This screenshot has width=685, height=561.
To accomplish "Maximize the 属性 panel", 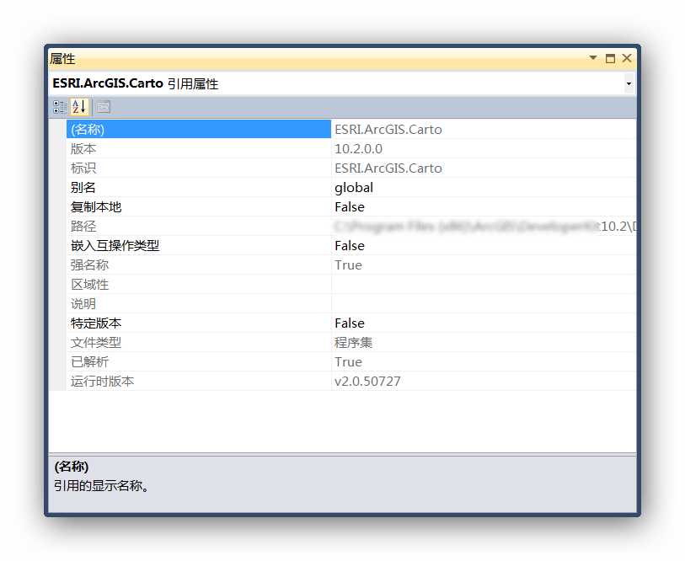I will coord(610,58).
